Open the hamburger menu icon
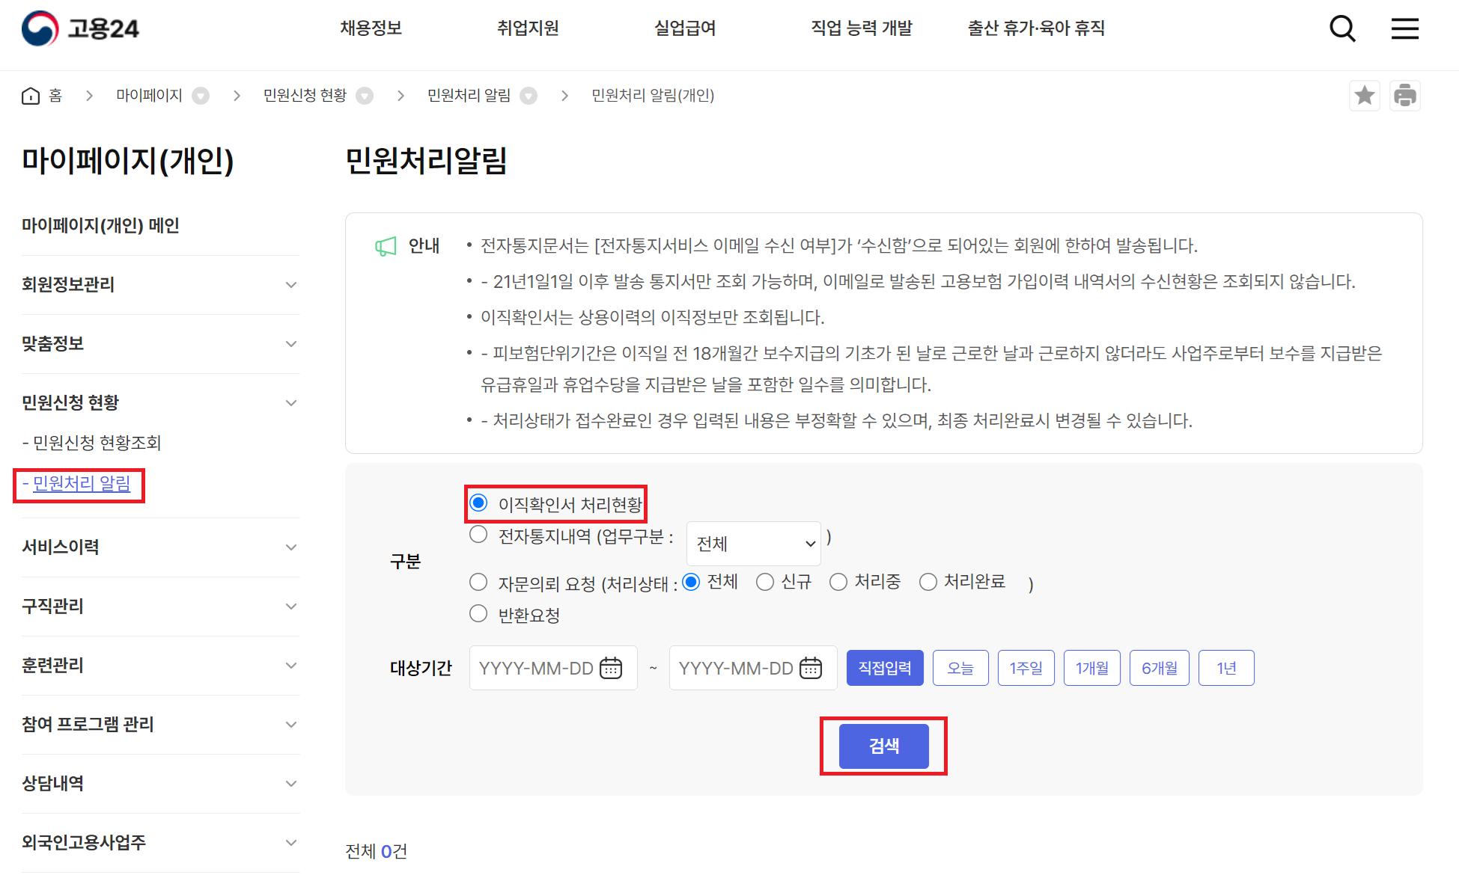 click(x=1404, y=29)
